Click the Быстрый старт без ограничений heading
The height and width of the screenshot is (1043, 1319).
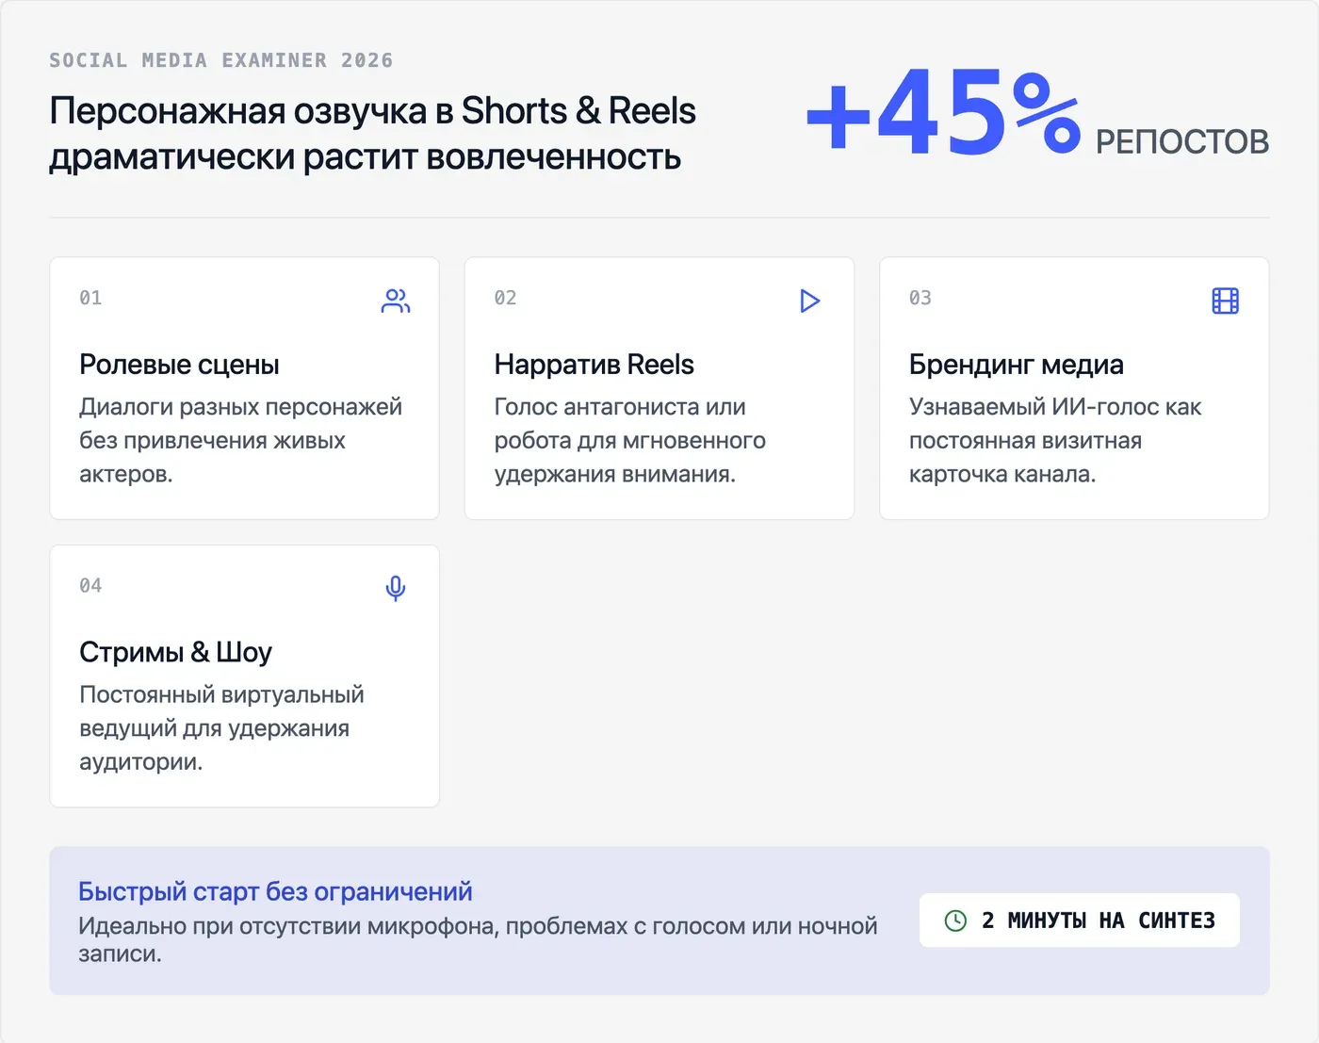275,891
